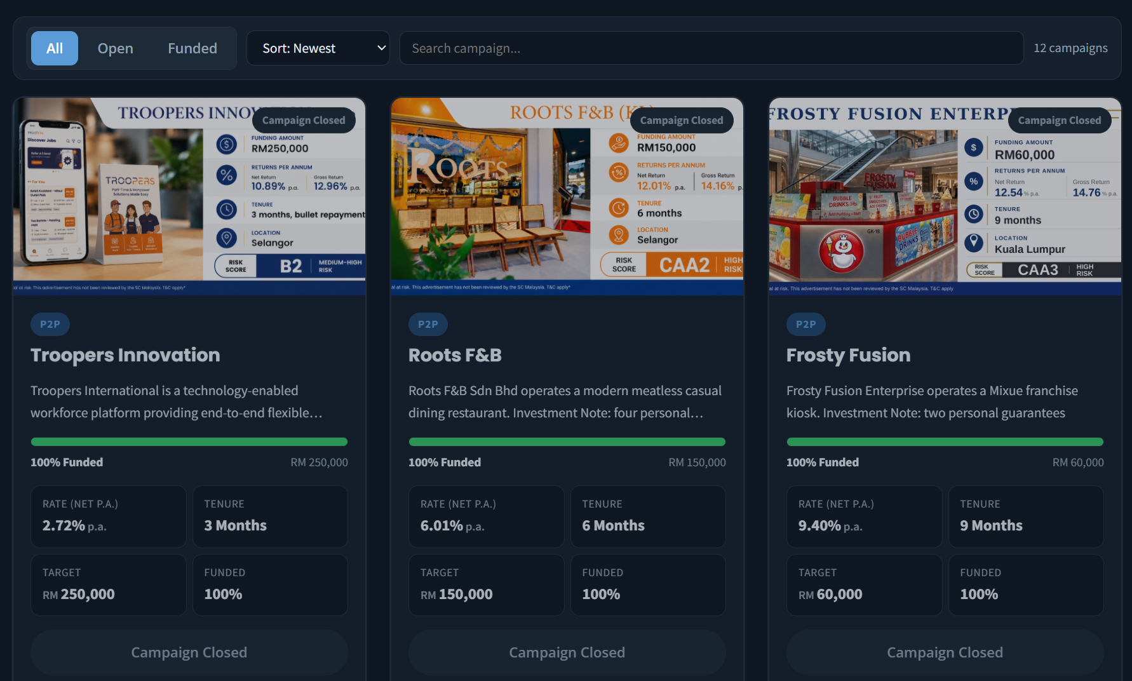
Task: Click the dollar funding icon on Troopers banner
Action: click(226, 144)
